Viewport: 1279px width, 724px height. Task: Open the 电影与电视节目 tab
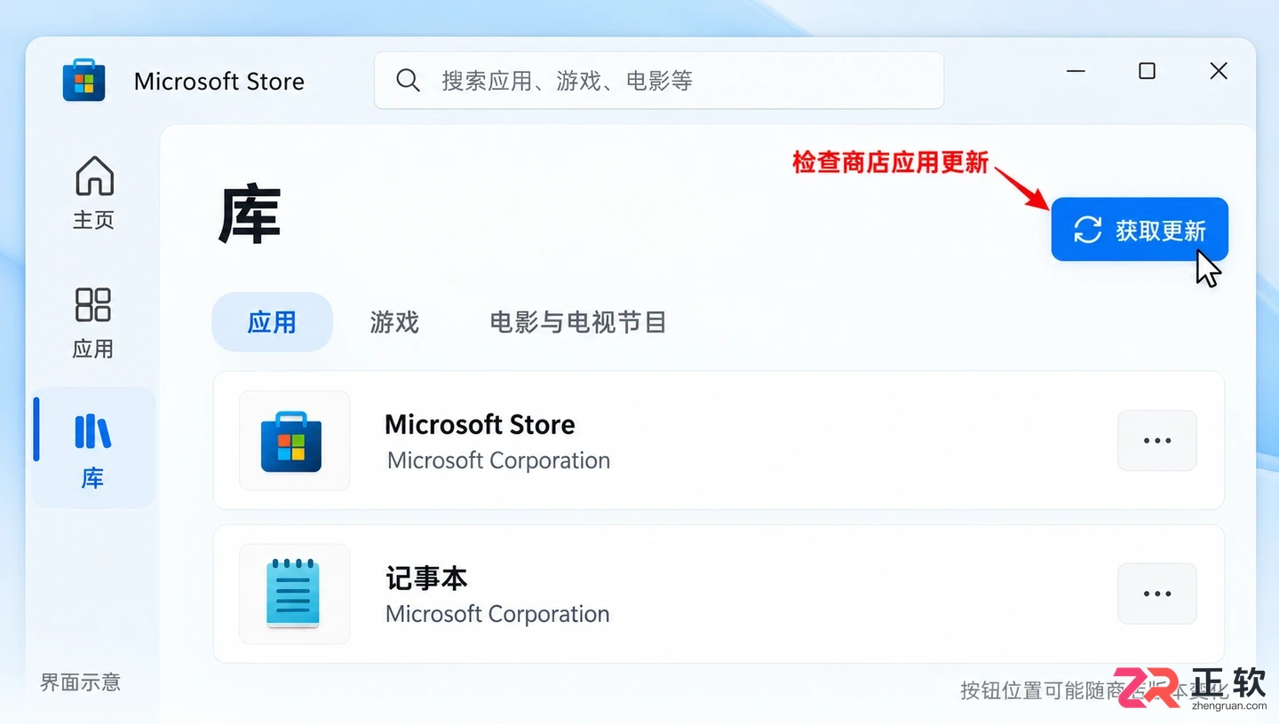click(578, 322)
